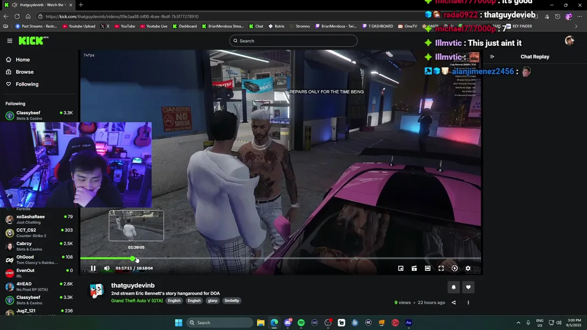Open Spotify from taskbar
The width and height of the screenshot is (587, 330).
point(301,323)
